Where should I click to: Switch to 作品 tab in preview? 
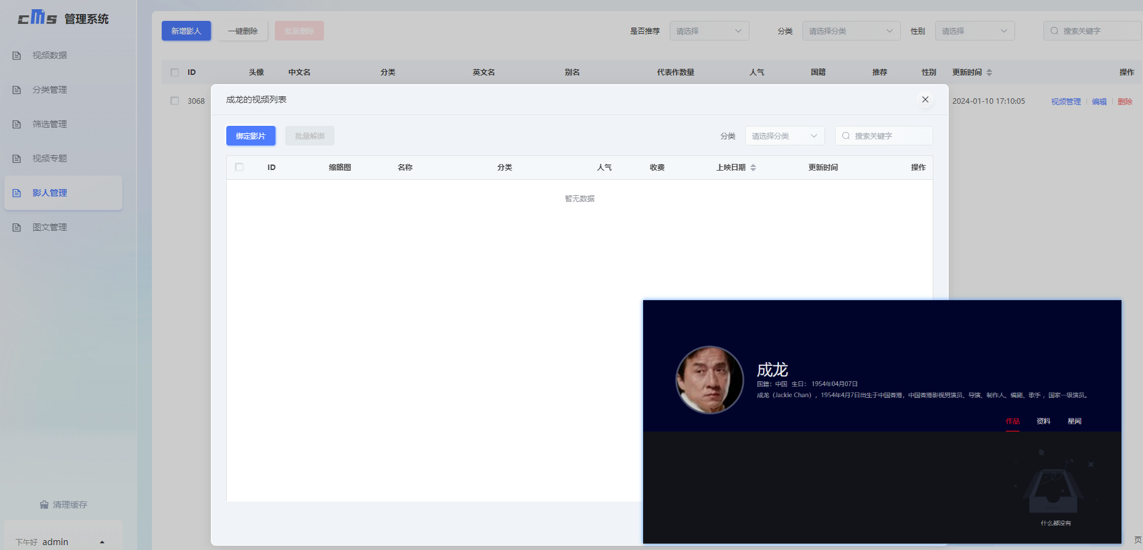tap(1013, 421)
